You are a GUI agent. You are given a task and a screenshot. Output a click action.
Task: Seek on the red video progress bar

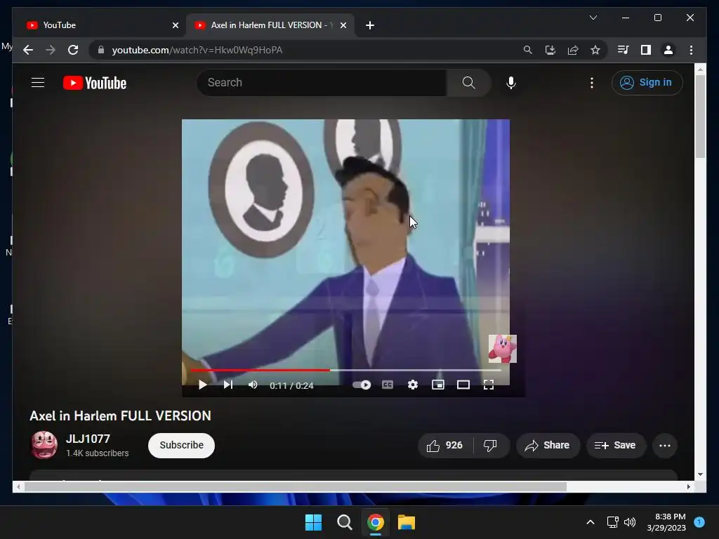coord(345,370)
